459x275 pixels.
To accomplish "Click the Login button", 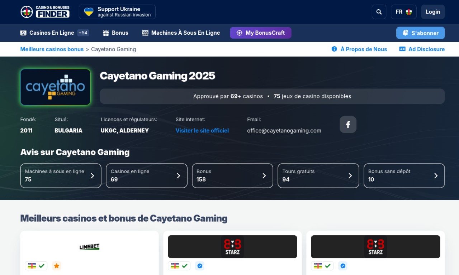I will [433, 12].
